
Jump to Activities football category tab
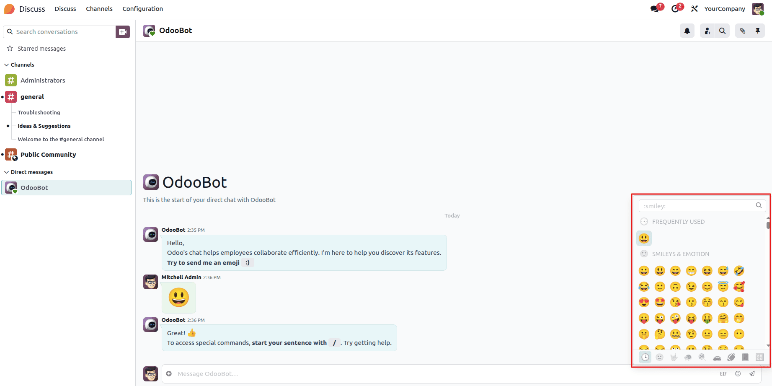click(x=731, y=357)
